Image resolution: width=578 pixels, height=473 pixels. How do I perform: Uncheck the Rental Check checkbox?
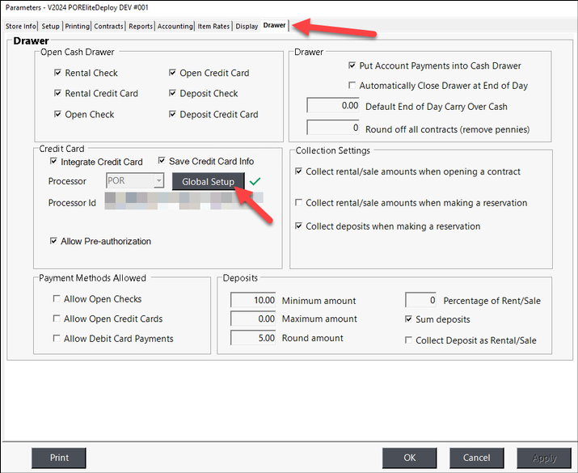[58, 73]
